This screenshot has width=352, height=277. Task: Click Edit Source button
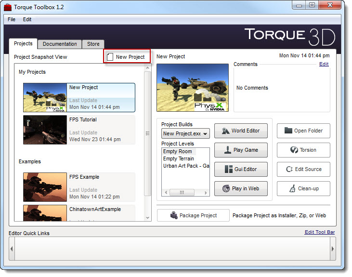(x=303, y=170)
